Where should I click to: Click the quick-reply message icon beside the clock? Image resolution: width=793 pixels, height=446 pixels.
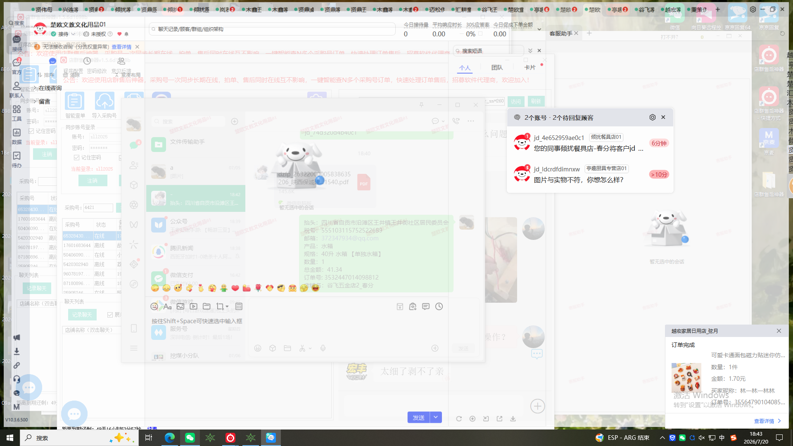(426, 306)
